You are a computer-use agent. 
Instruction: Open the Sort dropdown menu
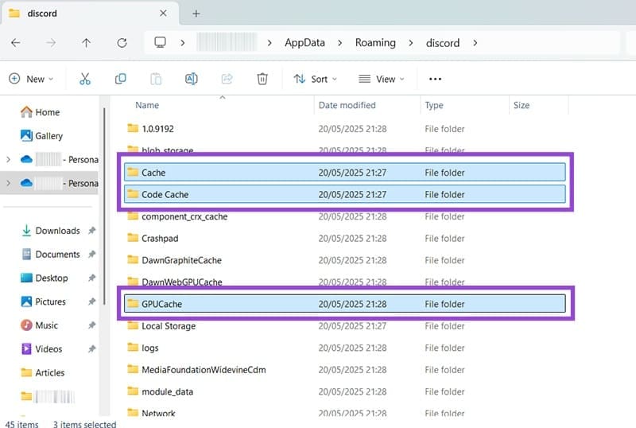(316, 79)
